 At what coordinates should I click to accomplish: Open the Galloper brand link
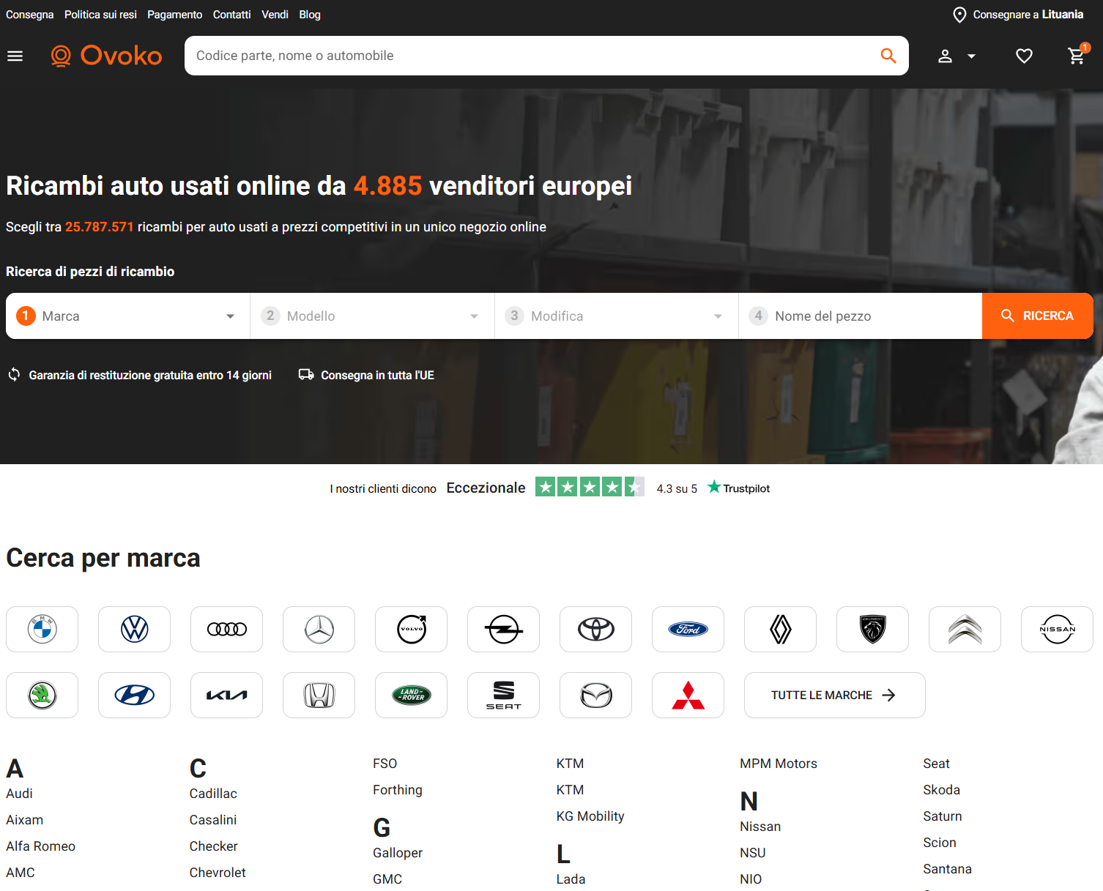(398, 853)
